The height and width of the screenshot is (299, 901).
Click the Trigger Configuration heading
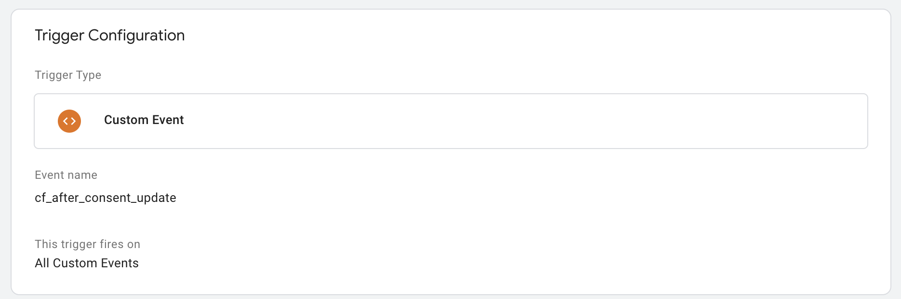pyautogui.click(x=110, y=36)
